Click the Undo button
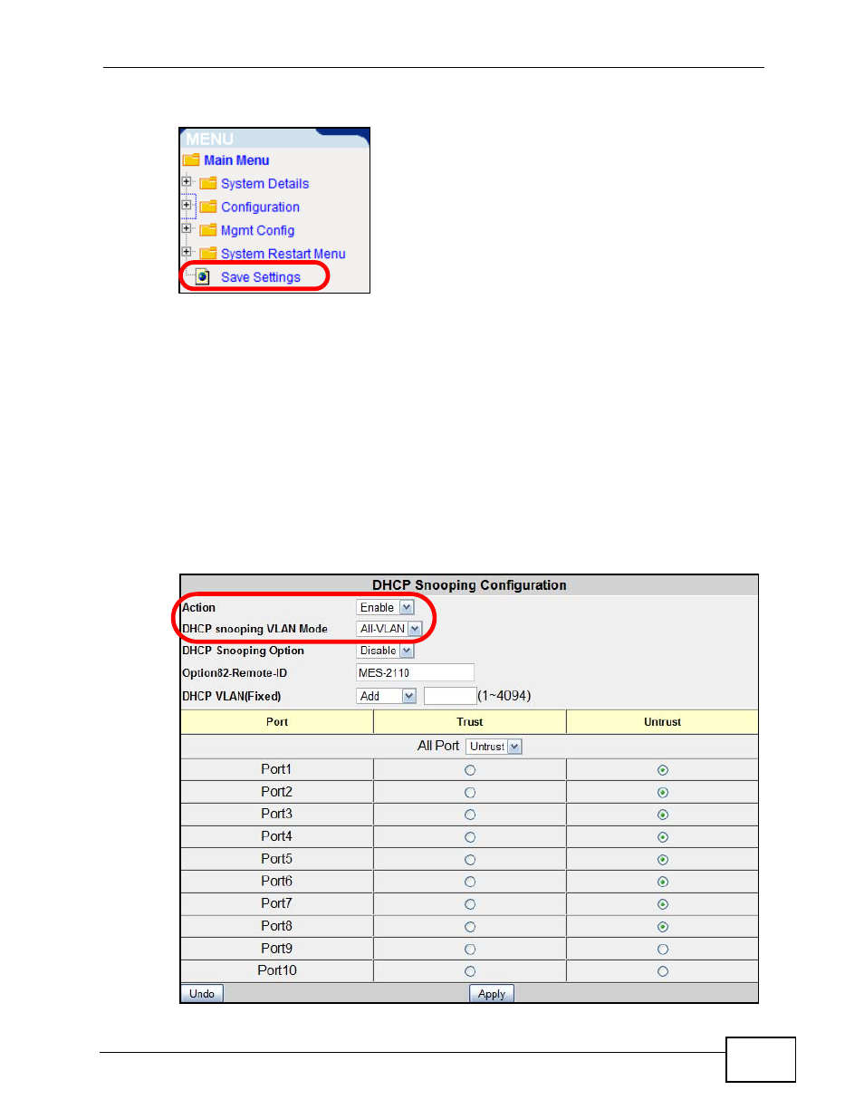The height and width of the screenshot is (1119, 864). coord(202,994)
